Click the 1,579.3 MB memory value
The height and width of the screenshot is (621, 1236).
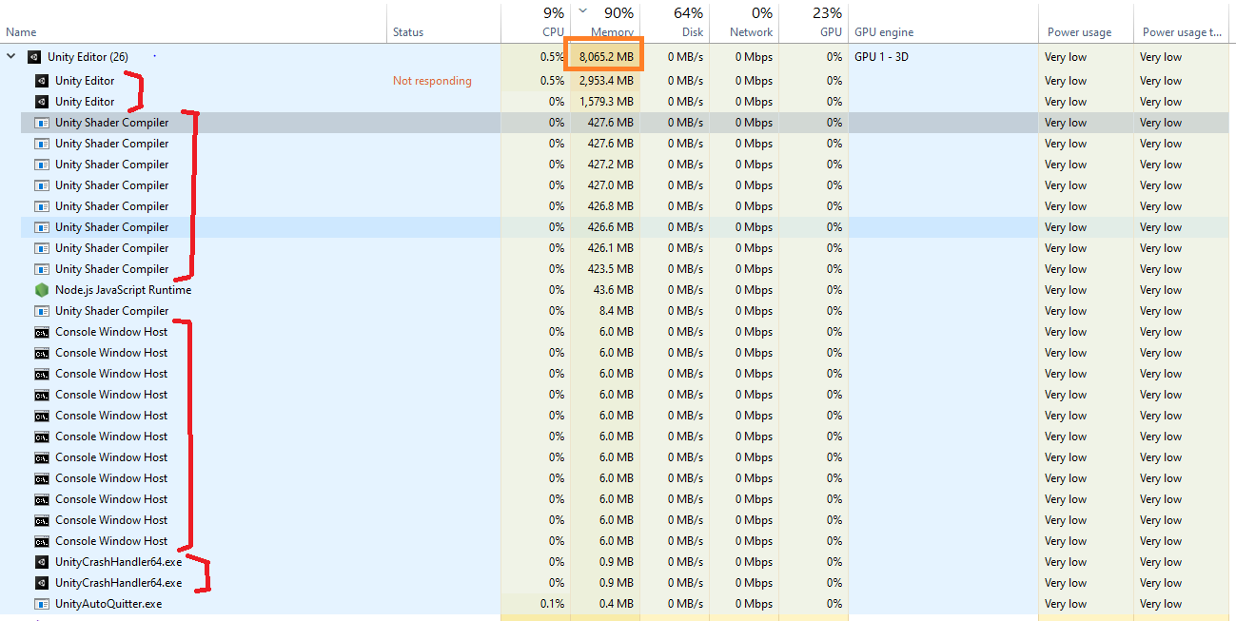tap(606, 102)
